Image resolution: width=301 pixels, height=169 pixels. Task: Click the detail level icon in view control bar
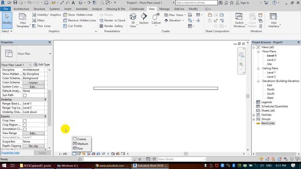(74, 154)
